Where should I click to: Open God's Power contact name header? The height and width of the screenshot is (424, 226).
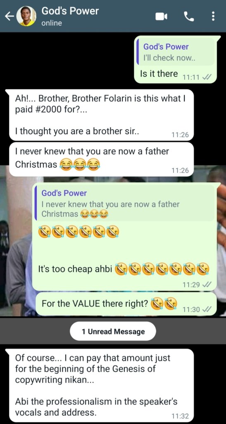coord(70,11)
